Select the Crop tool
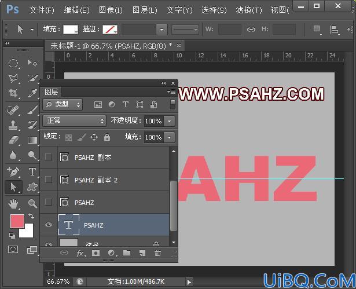Image resolution: width=356 pixels, height=289 pixels. pyautogui.click(x=13, y=93)
